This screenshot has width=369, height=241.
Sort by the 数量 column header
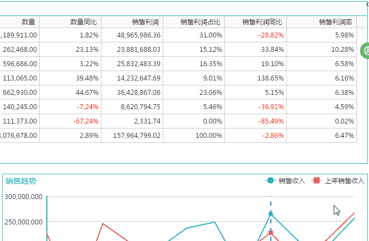pyautogui.click(x=29, y=22)
